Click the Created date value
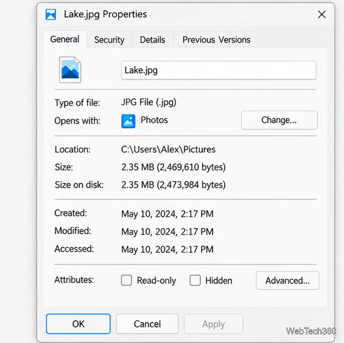The height and width of the screenshot is (343, 344). point(167,214)
